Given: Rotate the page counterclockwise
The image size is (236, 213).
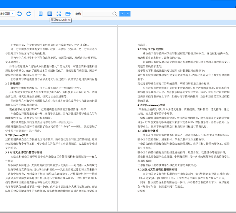Looking at the screenshot, I should click(x=20, y=14).
